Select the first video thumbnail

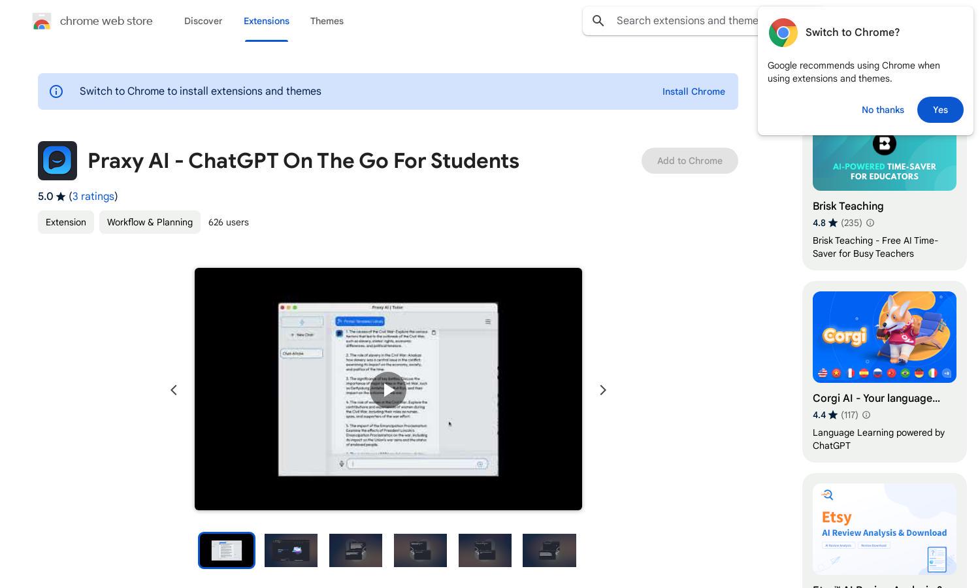(x=227, y=550)
